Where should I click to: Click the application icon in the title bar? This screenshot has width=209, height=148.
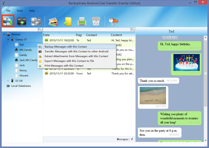pyautogui.click(x=4, y=3)
